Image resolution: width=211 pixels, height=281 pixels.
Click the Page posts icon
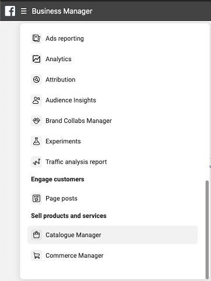click(36, 198)
